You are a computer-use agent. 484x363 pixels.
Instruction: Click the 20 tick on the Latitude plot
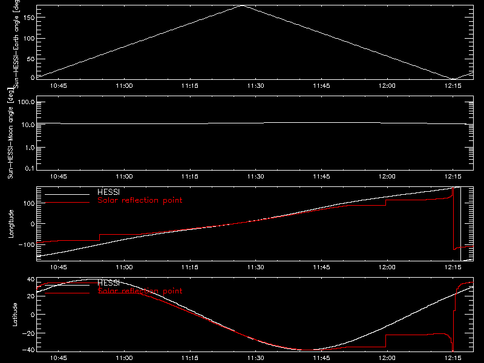31,296
